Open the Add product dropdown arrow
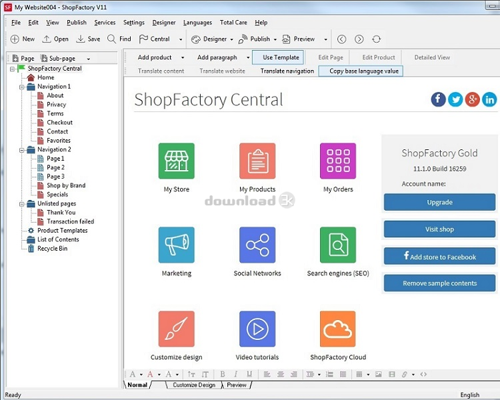The height and width of the screenshot is (400, 500). tap(183, 58)
